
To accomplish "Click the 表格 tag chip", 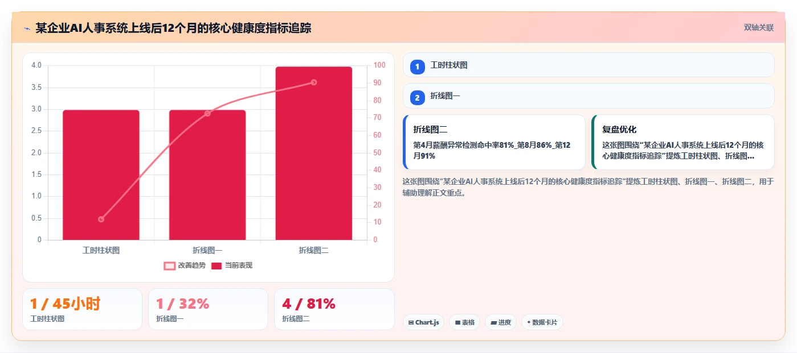I will pyautogui.click(x=465, y=322).
